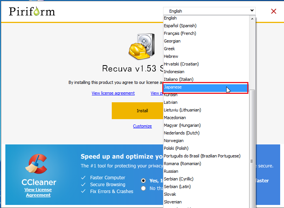Select the Yes radio button for CCleaner
The height and width of the screenshot is (208, 284).
click(x=143, y=181)
